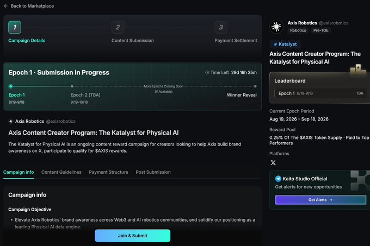Switch to the Payment Structure tab

[x=108, y=172]
